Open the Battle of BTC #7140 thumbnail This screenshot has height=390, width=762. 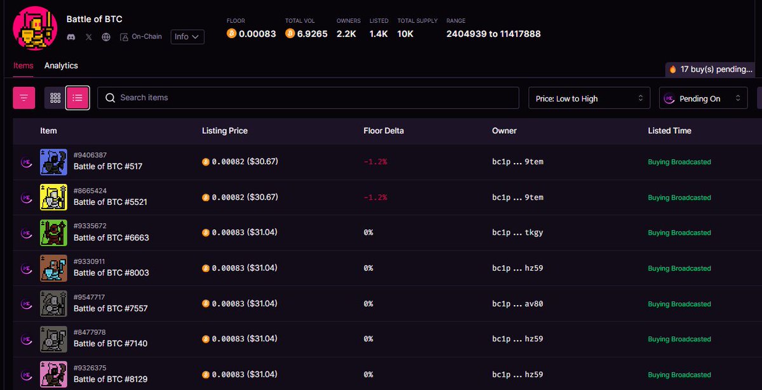(x=53, y=339)
